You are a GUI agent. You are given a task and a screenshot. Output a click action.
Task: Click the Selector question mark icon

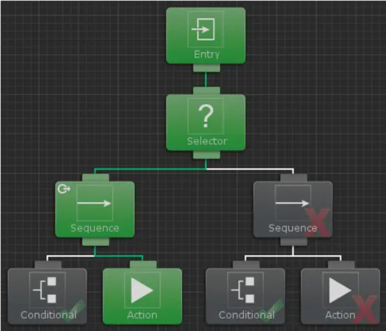click(206, 116)
